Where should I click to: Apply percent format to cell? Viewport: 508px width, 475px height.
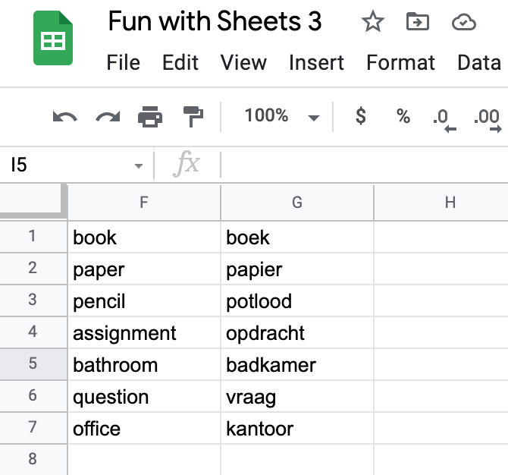403,116
